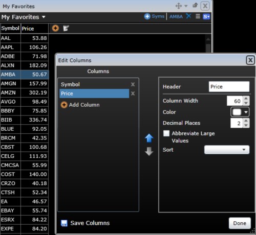Image resolution: width=256 pixels, height=235 pixels.
Task: Click the Done button
Action: (240, 223)
